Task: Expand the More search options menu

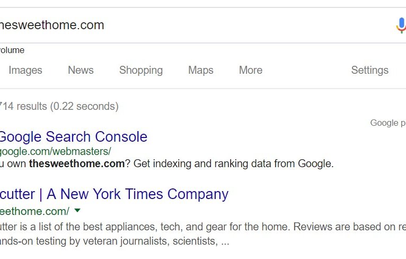Action: [251, 70]
